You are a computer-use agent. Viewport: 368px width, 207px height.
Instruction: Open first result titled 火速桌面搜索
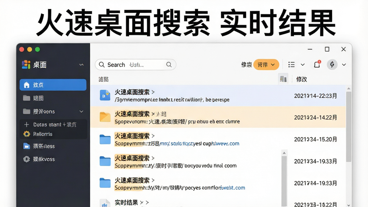click(132, 92)
